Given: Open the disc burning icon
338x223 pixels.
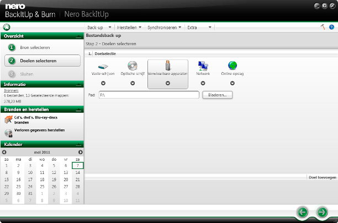Looking at the screenshot, I should (x=8, y=119).
